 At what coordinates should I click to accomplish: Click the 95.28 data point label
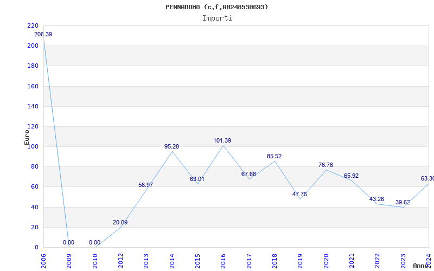click(171, 146)
